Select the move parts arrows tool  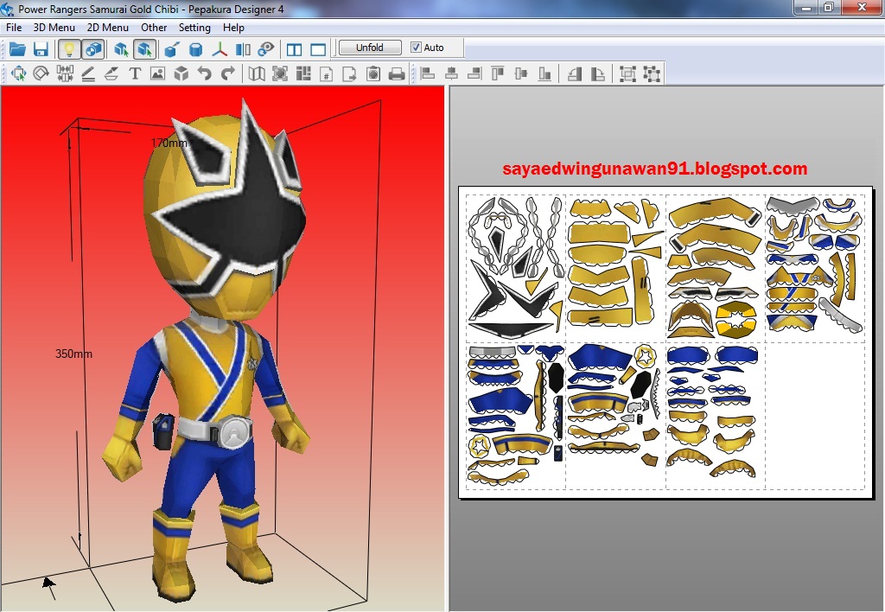pyautogui.click(x=18, y=73)
